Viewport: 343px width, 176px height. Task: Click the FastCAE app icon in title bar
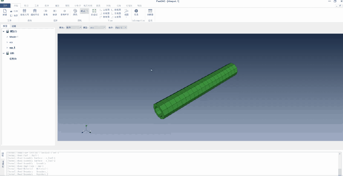coord(2,1)
